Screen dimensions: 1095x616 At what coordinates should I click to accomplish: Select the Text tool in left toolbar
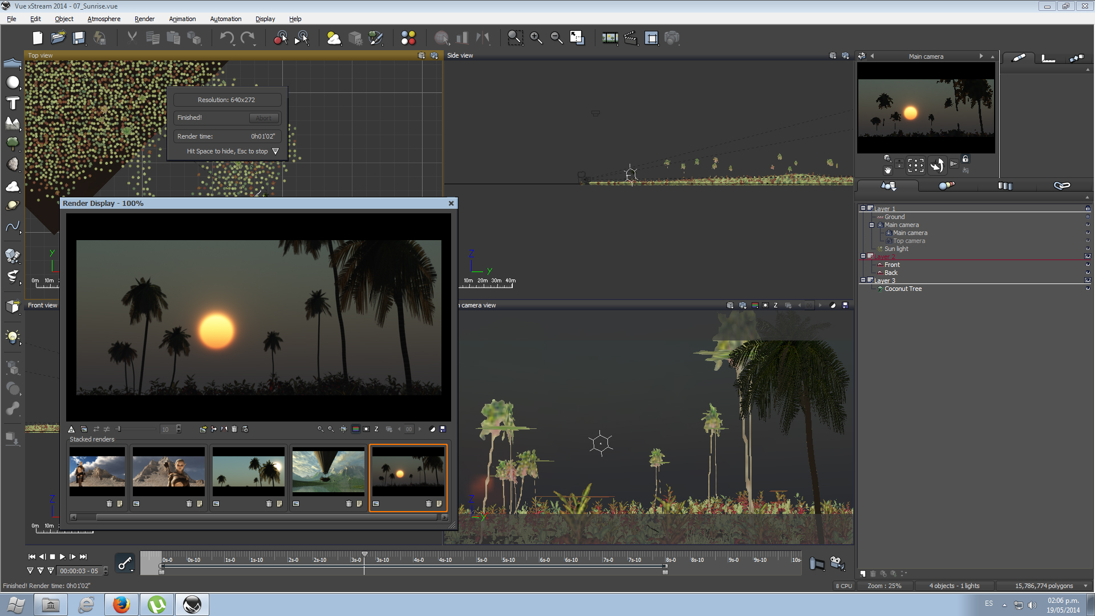point(13,103)
